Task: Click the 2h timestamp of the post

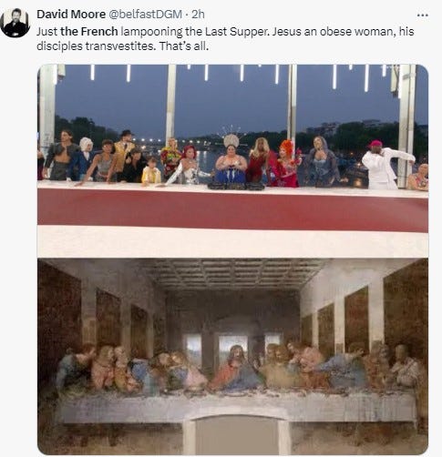Action: pos(198,15)
